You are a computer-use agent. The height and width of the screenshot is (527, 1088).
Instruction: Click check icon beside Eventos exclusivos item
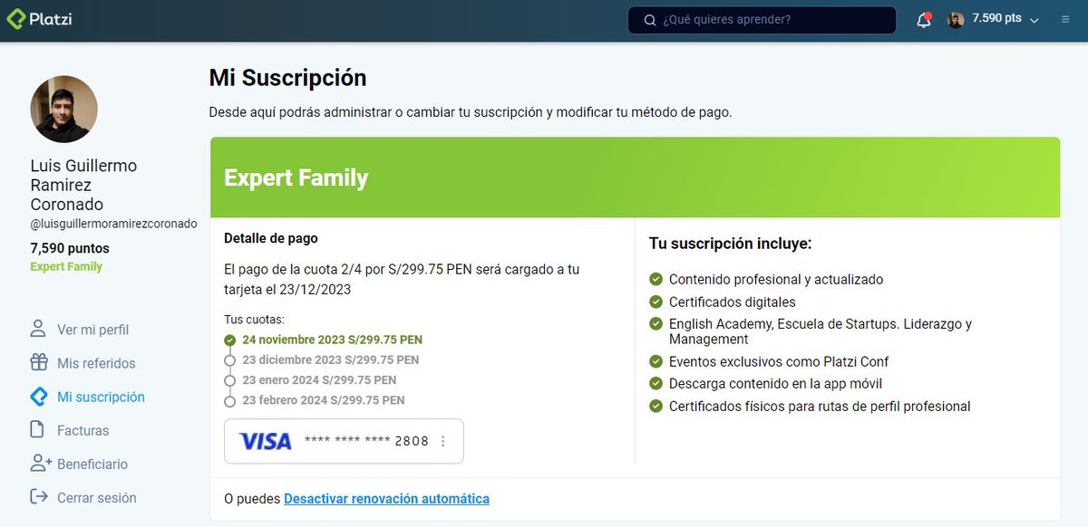click(656, 362)
